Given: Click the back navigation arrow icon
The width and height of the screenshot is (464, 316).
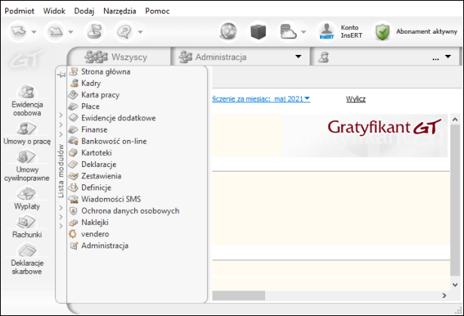Looking at the screenshot, I should click(x=18, y=31).
